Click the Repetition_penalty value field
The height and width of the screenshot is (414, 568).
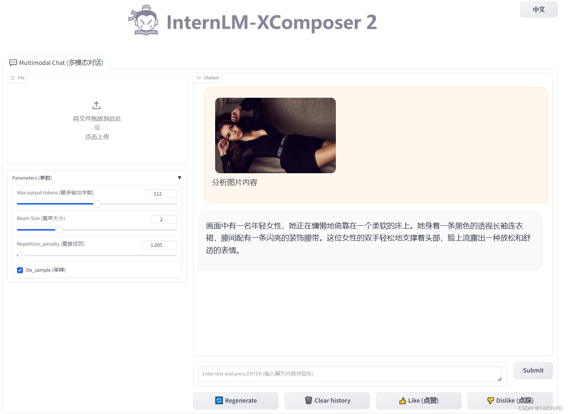coord(159,245)
